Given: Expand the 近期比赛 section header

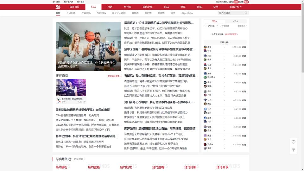Looking at the screenshot, I should (x=225, y=42).
